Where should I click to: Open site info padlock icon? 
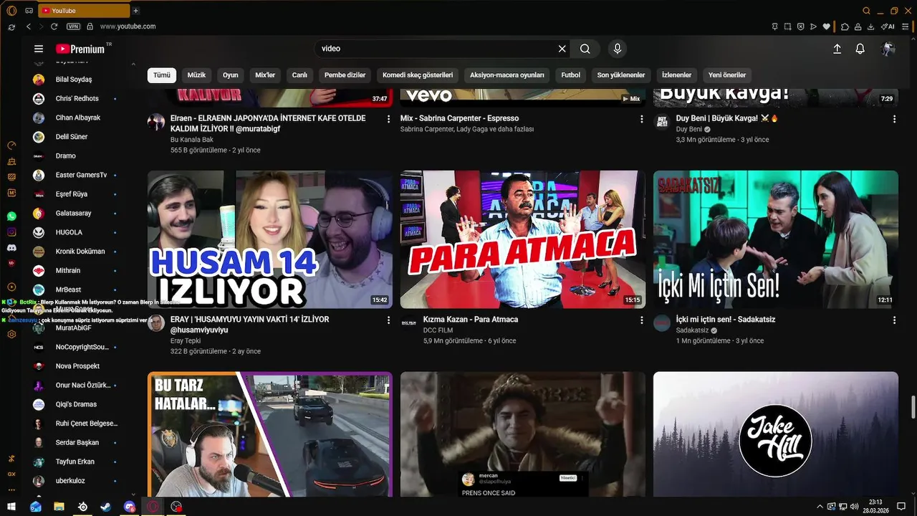90,27
